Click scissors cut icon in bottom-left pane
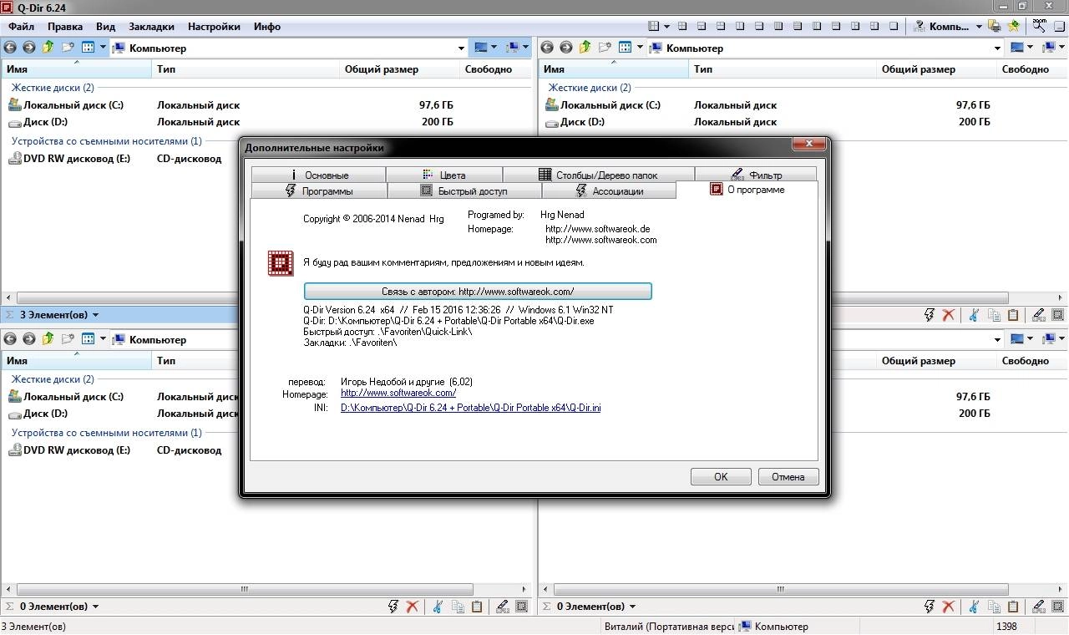The width and height of the screenshot is (1069, 635). coord(438,607)
